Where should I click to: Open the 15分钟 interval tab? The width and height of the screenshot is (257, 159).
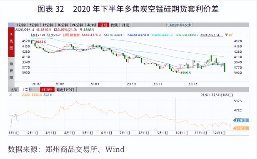click(x=48, y=25)
